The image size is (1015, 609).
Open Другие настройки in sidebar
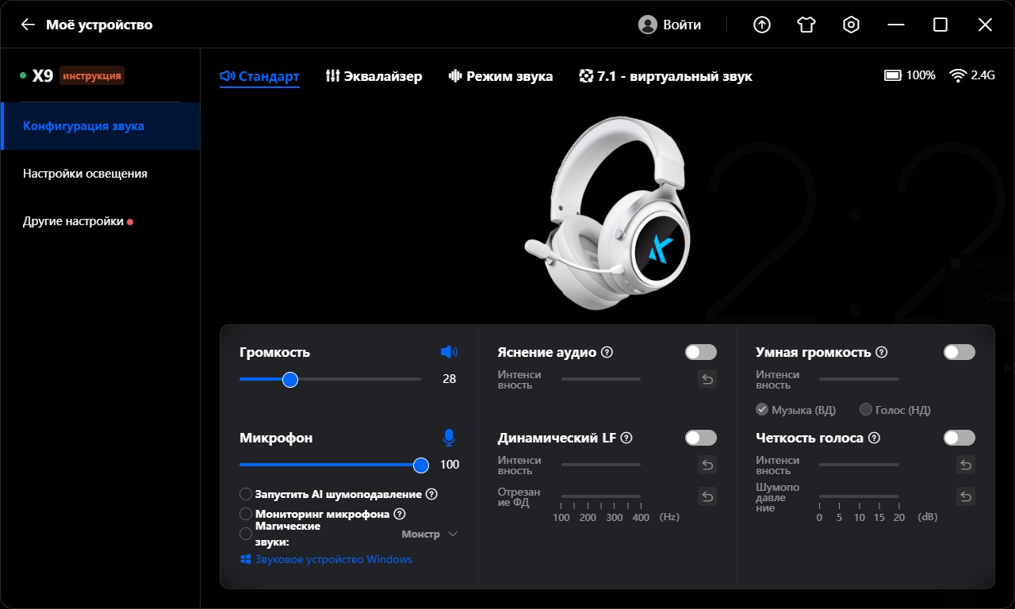101,221
